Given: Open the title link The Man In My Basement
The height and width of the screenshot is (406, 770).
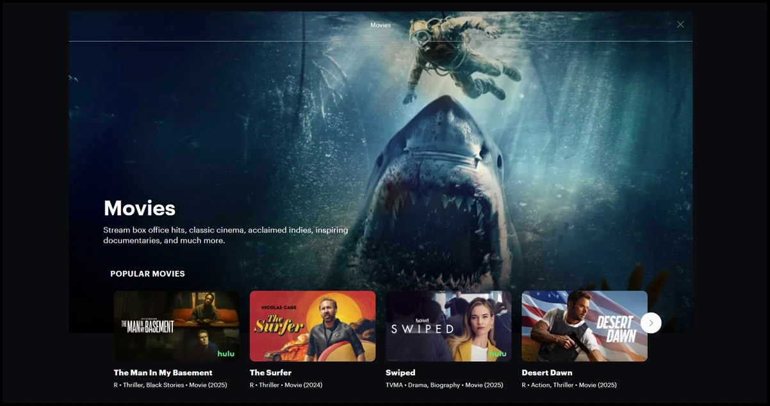Looking at the screenshot, I should point(163,373).
